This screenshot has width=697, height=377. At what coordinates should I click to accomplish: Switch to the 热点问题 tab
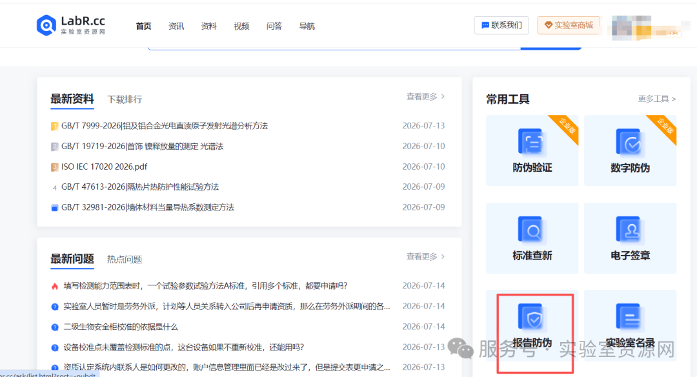coord(125,260)
